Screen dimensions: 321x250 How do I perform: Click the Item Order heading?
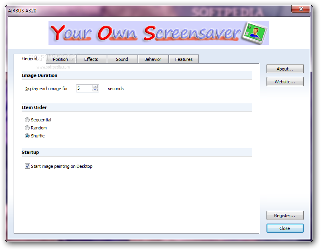pyautogui.click(x=34, y=107)
